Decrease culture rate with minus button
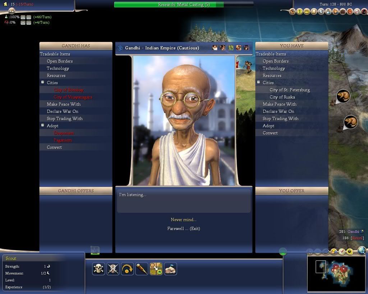The height and width of the screenshot is (294, 368). pyautogui.click(x=29, y=23)
